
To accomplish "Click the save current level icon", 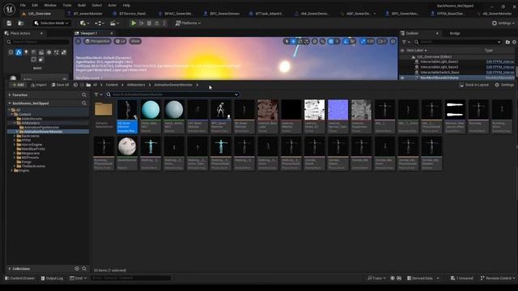I will coord(9,23).
